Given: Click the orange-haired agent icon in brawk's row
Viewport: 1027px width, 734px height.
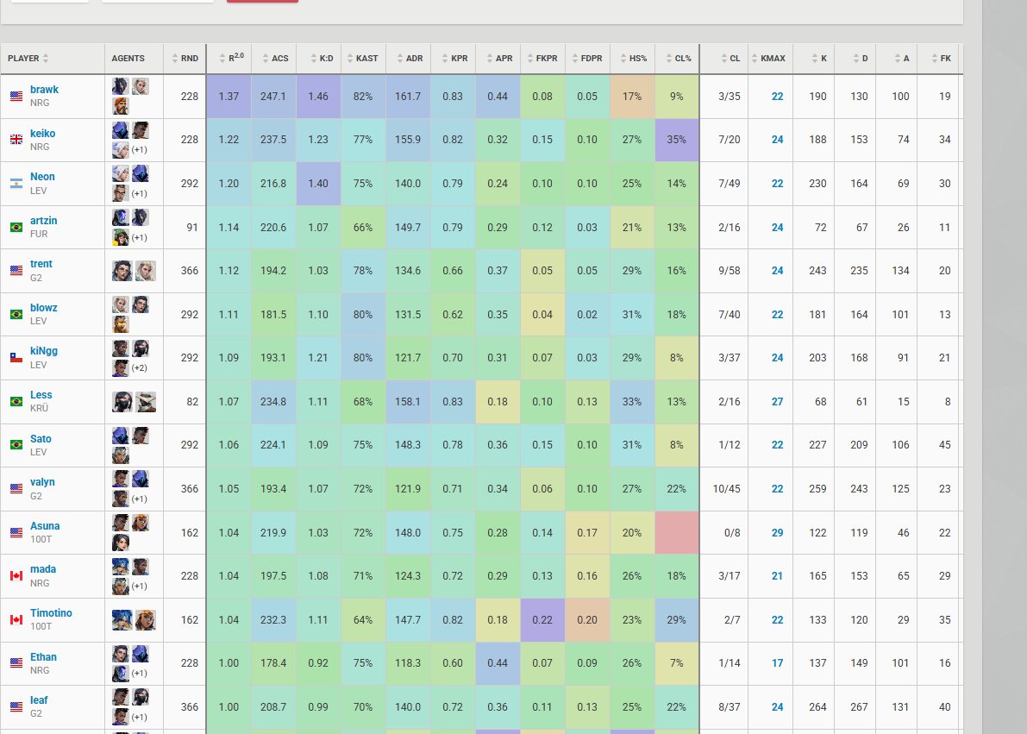Looking at the screenshot, I should click(121, 105).
